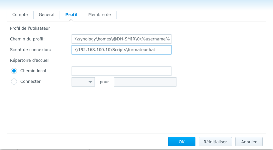Click inside the drive letter combo box
This screenshot has width=273, height=150.
pos(79,82)
